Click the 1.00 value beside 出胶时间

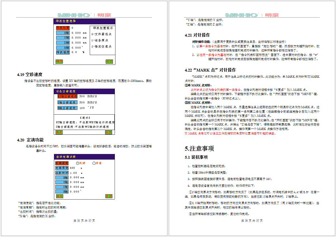[x=73, y=173]
